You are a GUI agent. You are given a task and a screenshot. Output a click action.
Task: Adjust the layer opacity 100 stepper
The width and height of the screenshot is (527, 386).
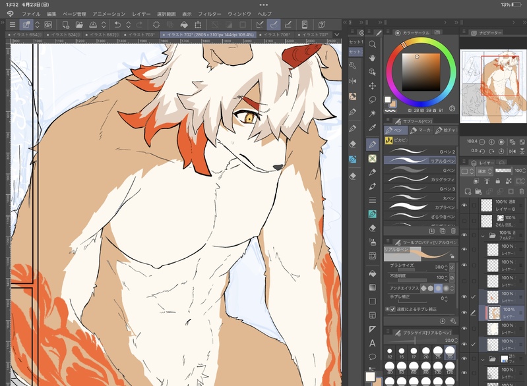point(524,171)
